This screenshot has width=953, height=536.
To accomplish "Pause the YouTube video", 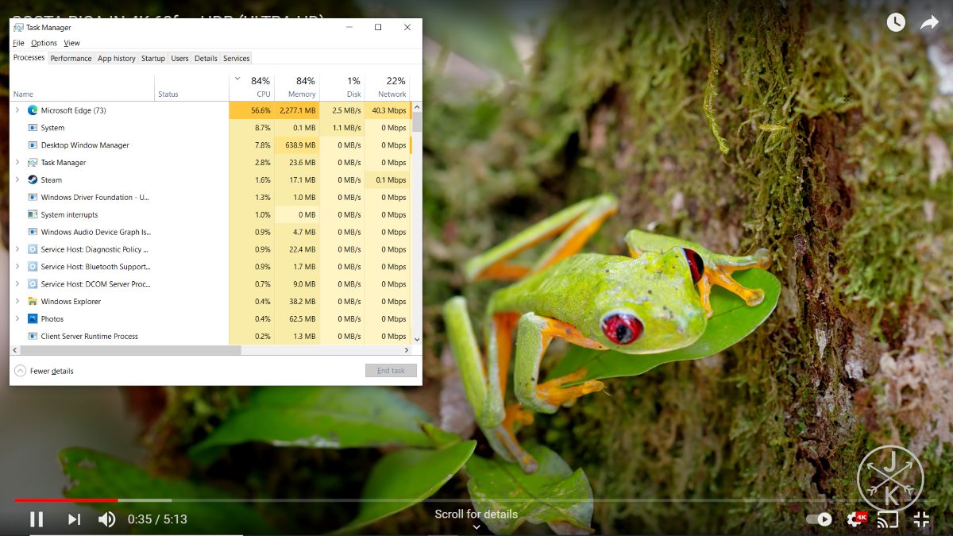I will coord(37,519).
